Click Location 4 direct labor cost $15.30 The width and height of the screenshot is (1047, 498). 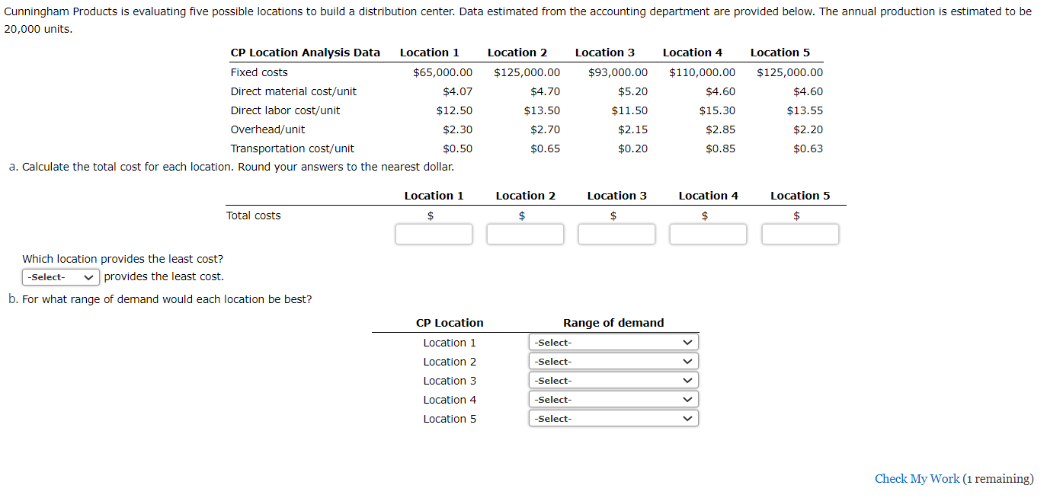tap(717, 110)
